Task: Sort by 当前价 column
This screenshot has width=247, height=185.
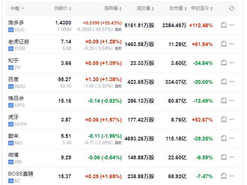Action: pos(63,8)
